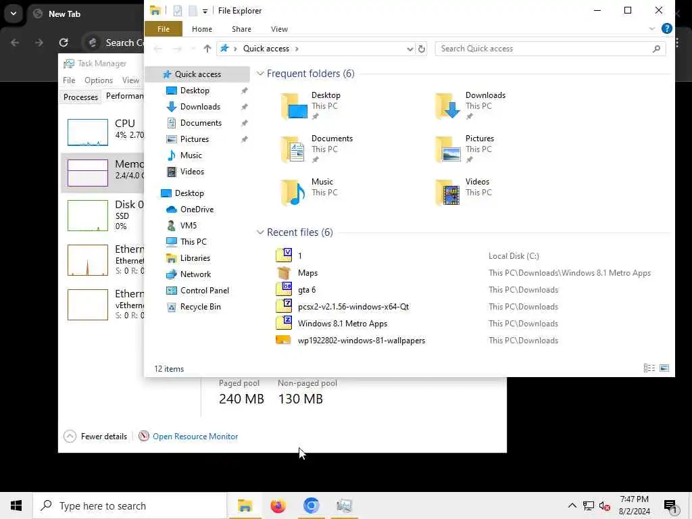Viewport: 692px width, 519px height.
Task: Open the Documents frequent folder icon
Action: point(295,149)
